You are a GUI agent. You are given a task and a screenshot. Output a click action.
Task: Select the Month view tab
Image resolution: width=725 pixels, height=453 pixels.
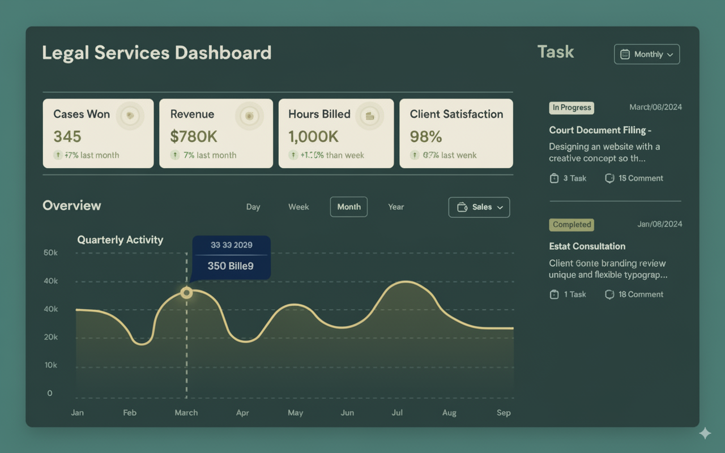click(x=349, y=207)
